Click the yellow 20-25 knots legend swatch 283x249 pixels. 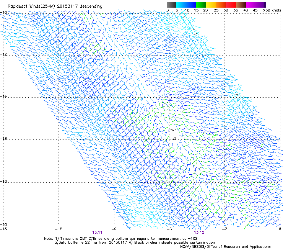[211, 5]
